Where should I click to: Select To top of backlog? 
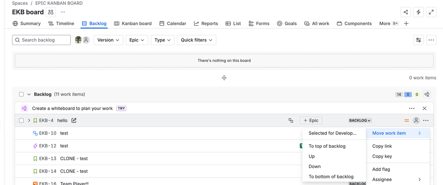point(334,146)
